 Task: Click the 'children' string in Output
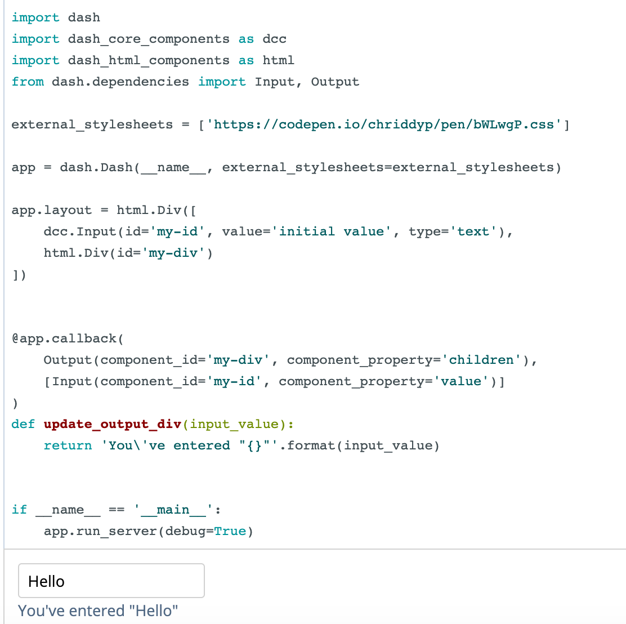(x=481, y=360)
